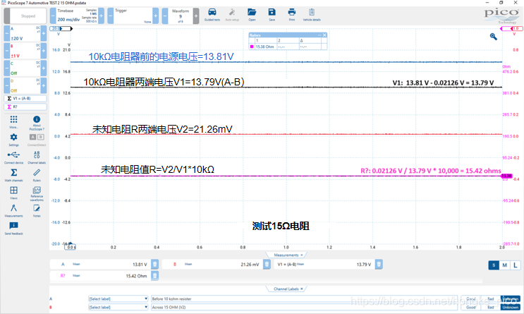The image size is (524, 314).
Task: Delete the channel B mean measurement
Action: click(267, 264)
